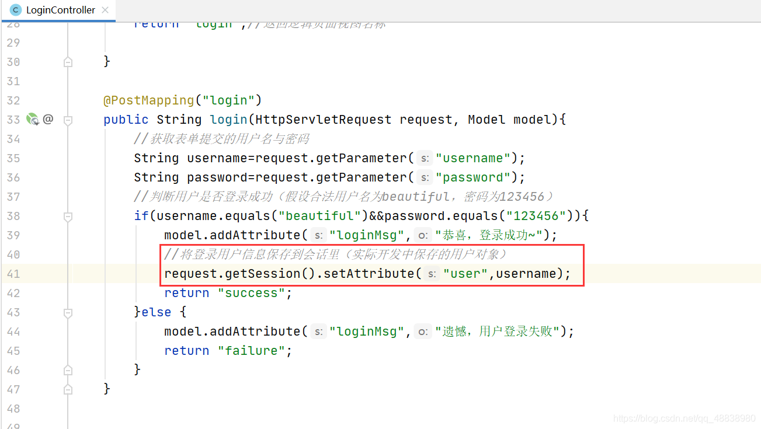This screenshot has height=429, width=761.
Task: Click line number 42 in the gutter
Action: click(13, 293)
